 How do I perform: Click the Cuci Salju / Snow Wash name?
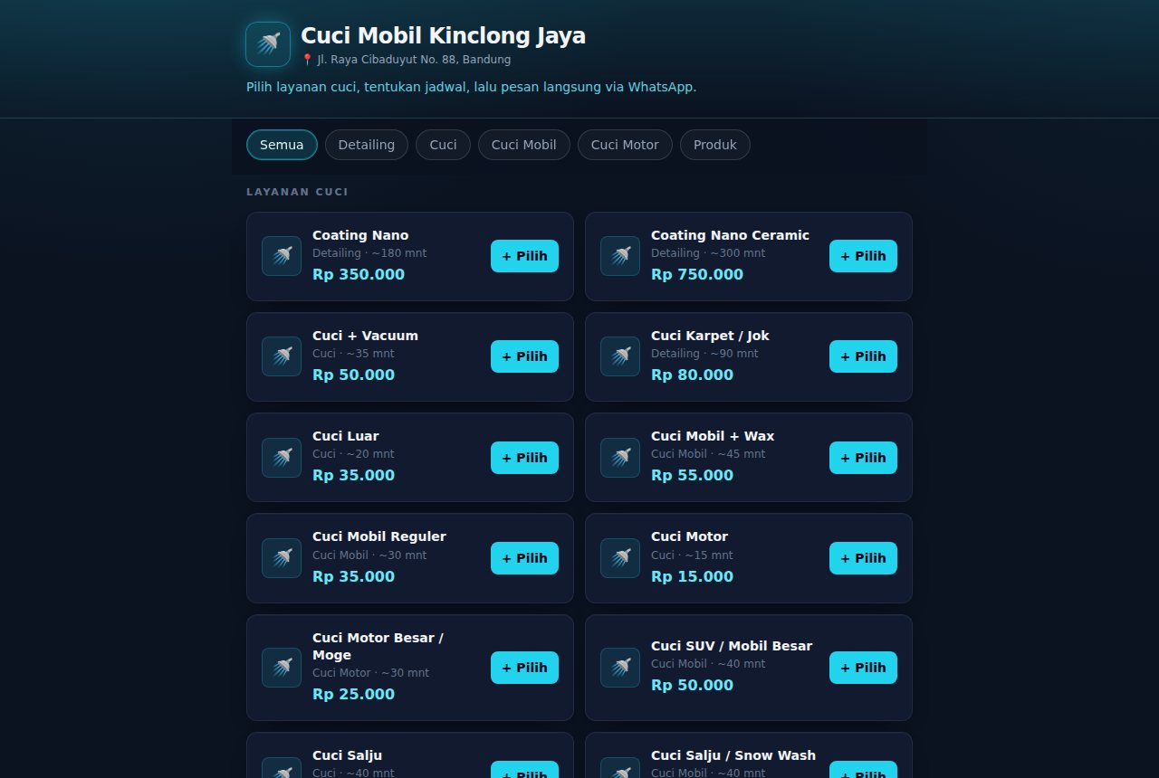(x=733, y=755)
